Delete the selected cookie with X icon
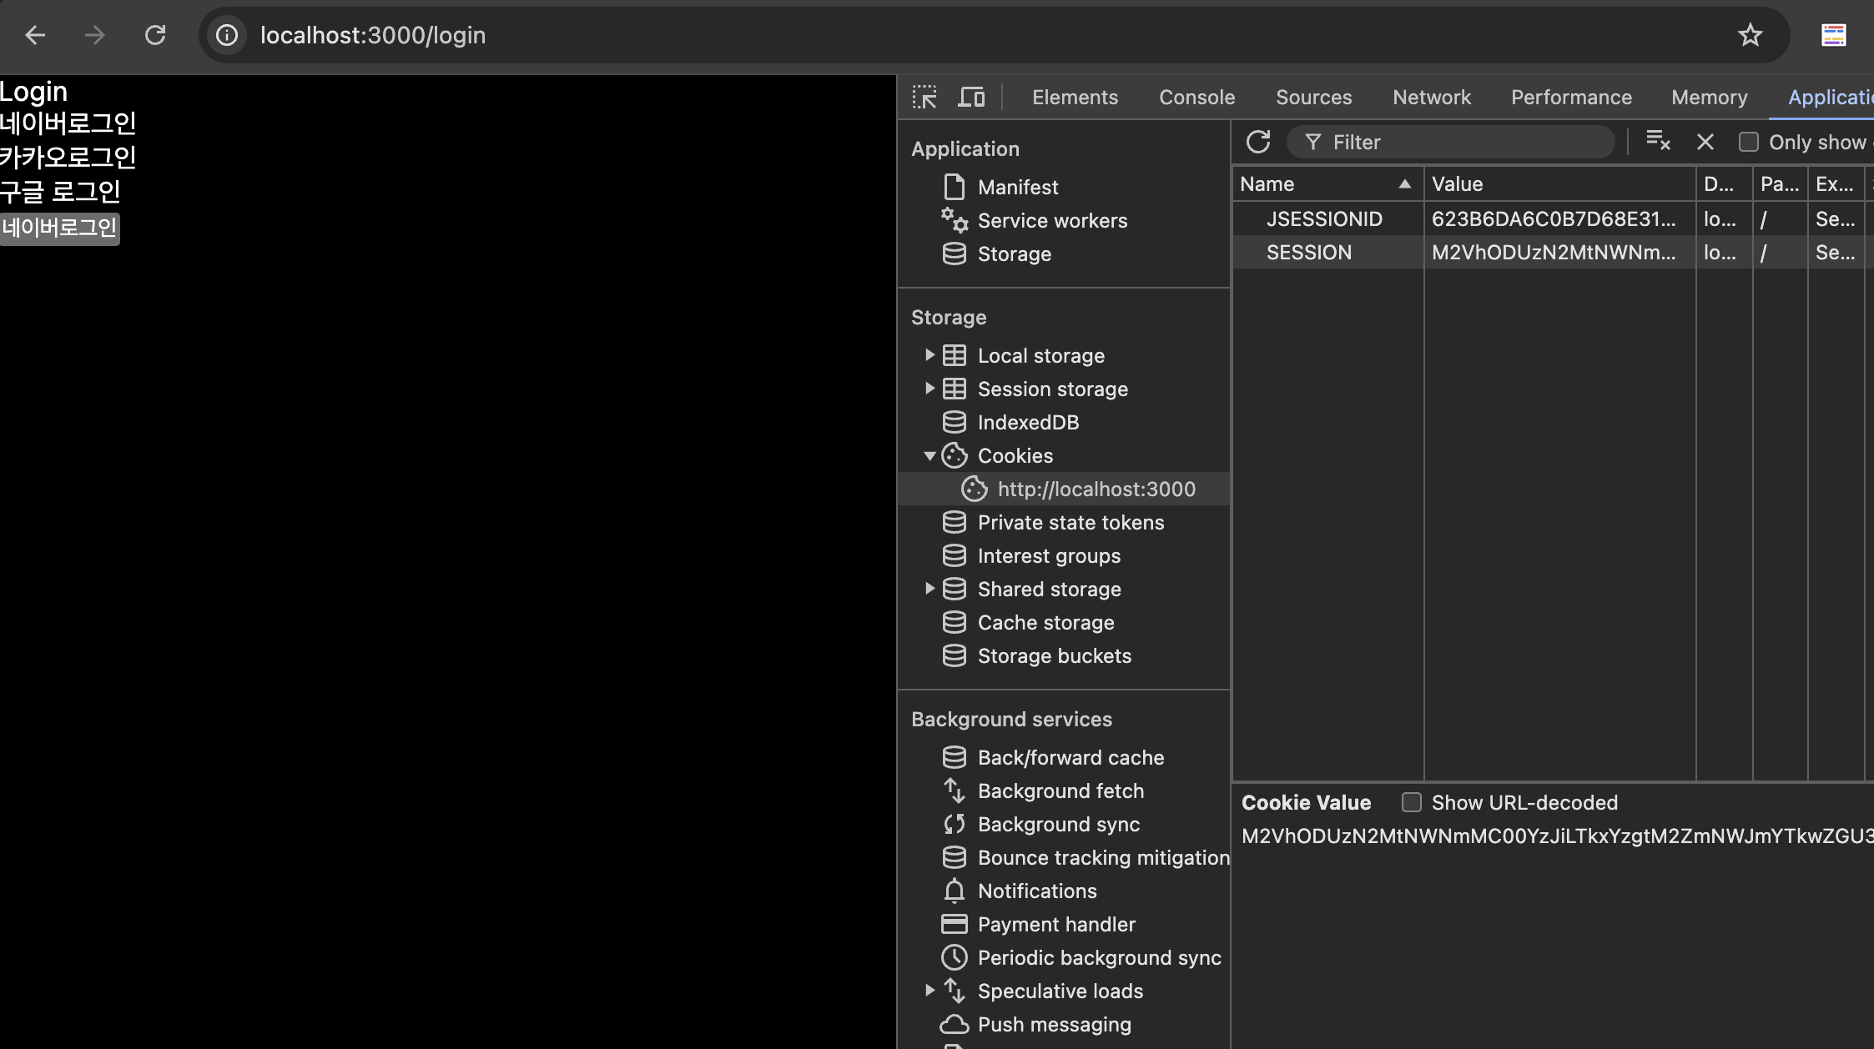The height and width of the screenshot is (1049, 1874). [x=1705, y=142]
